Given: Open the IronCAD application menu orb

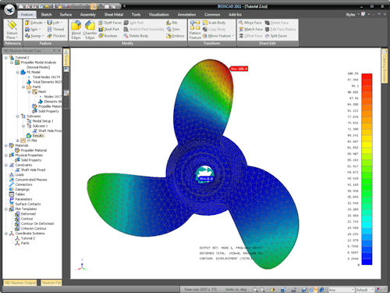Looking at the screenshot, I should (9, 9).
